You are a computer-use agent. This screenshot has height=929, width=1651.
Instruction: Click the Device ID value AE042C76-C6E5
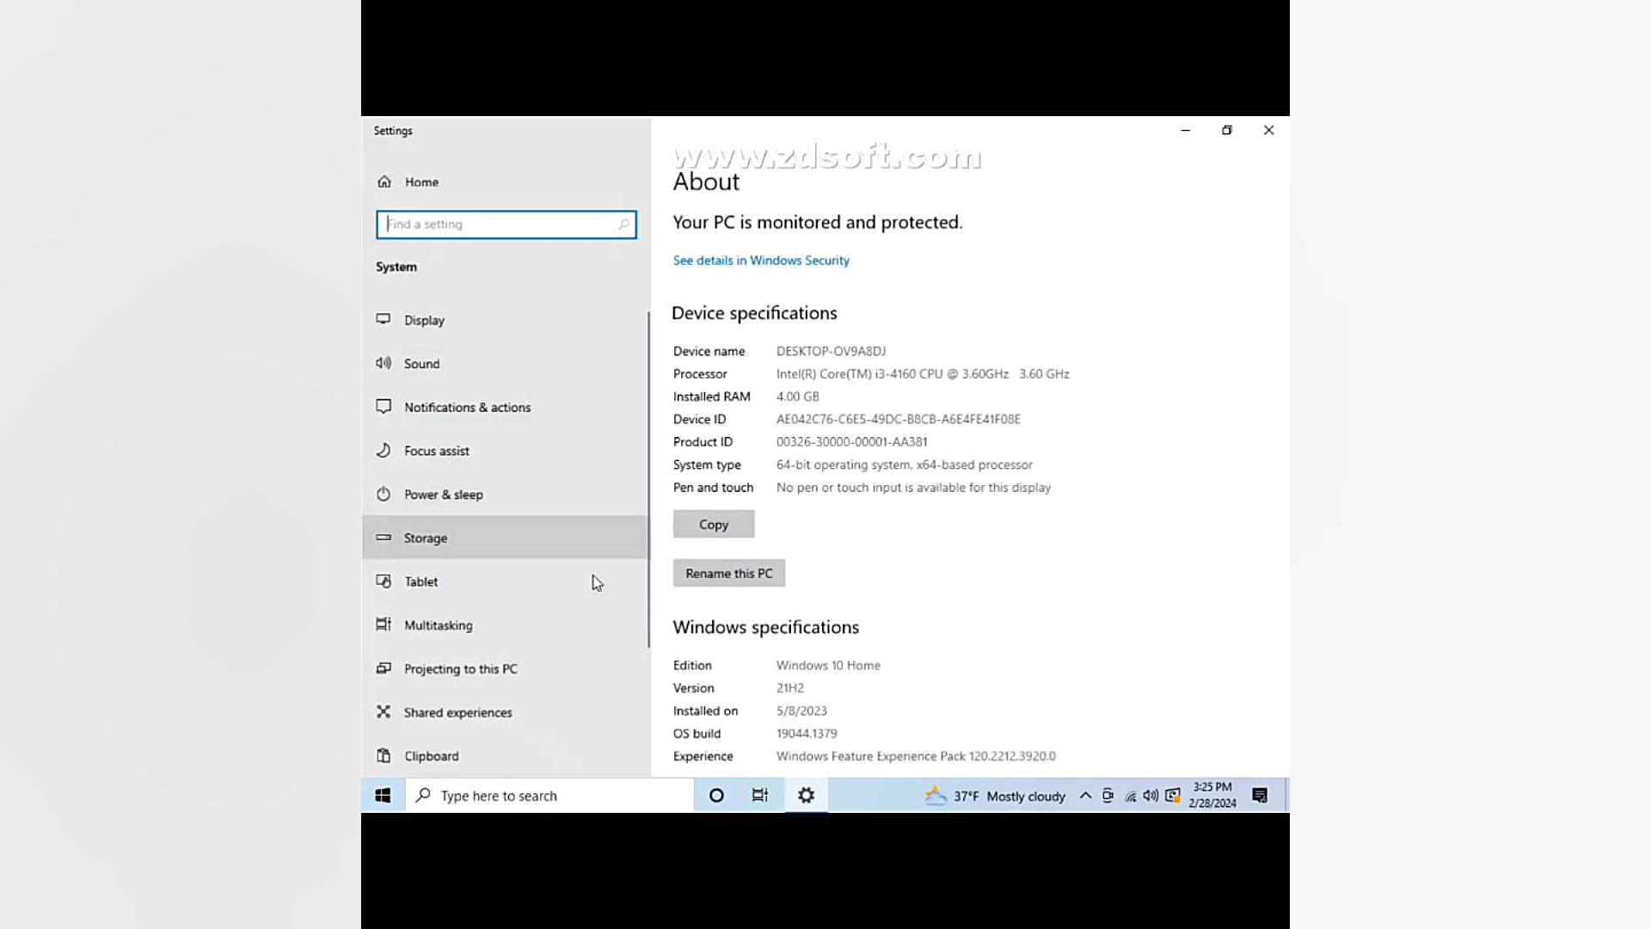click(899, 420)
